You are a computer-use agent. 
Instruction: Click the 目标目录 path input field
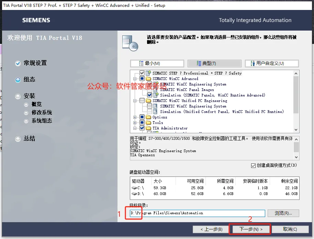tap(198, 213)
